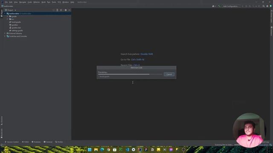This screenshot has width=273, height=153.
Task: Open the Windows Start menu
Action: point(90,150)
